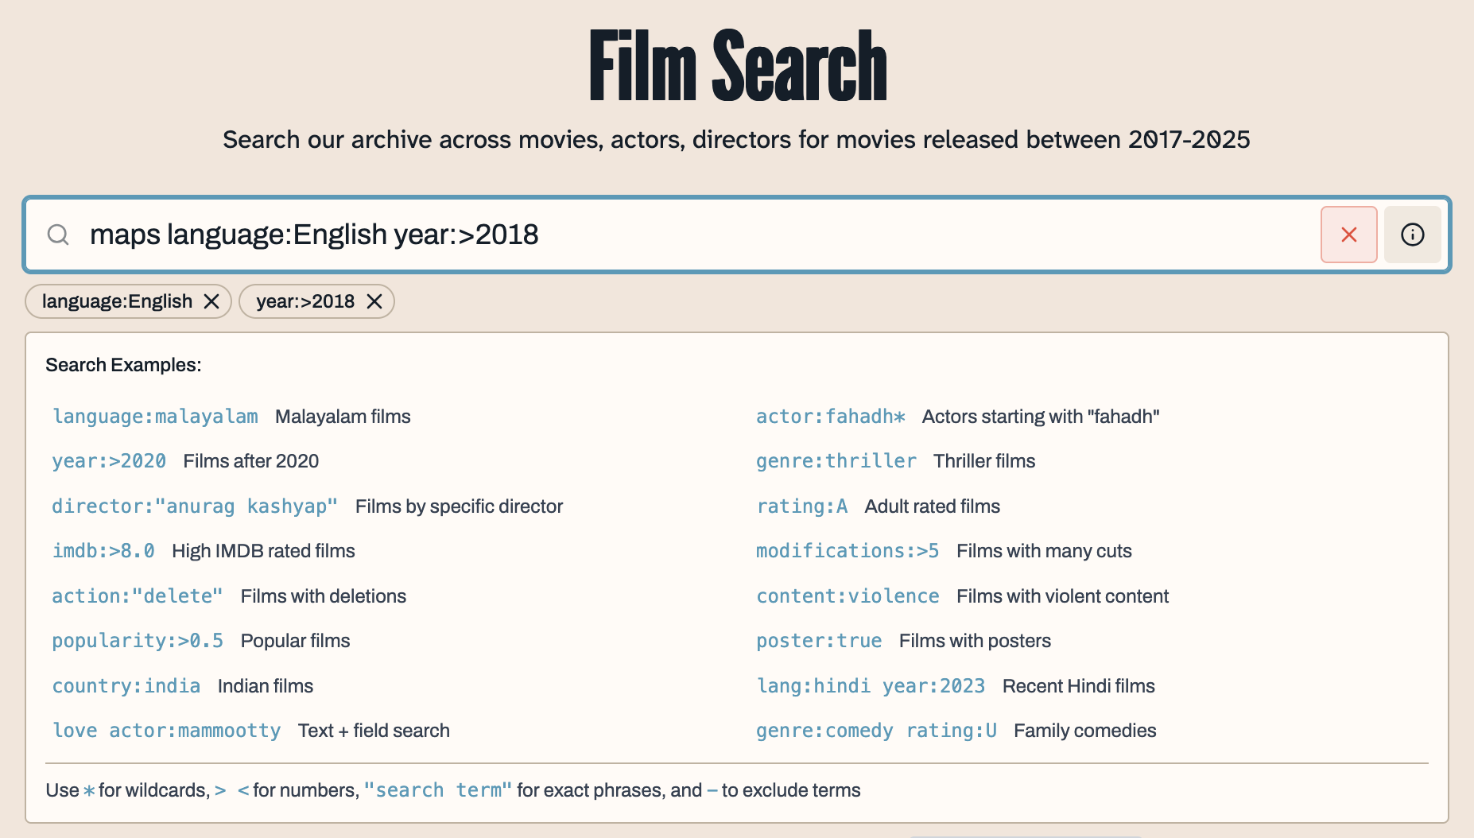Clear the search with the red X button

(1348, 235)
